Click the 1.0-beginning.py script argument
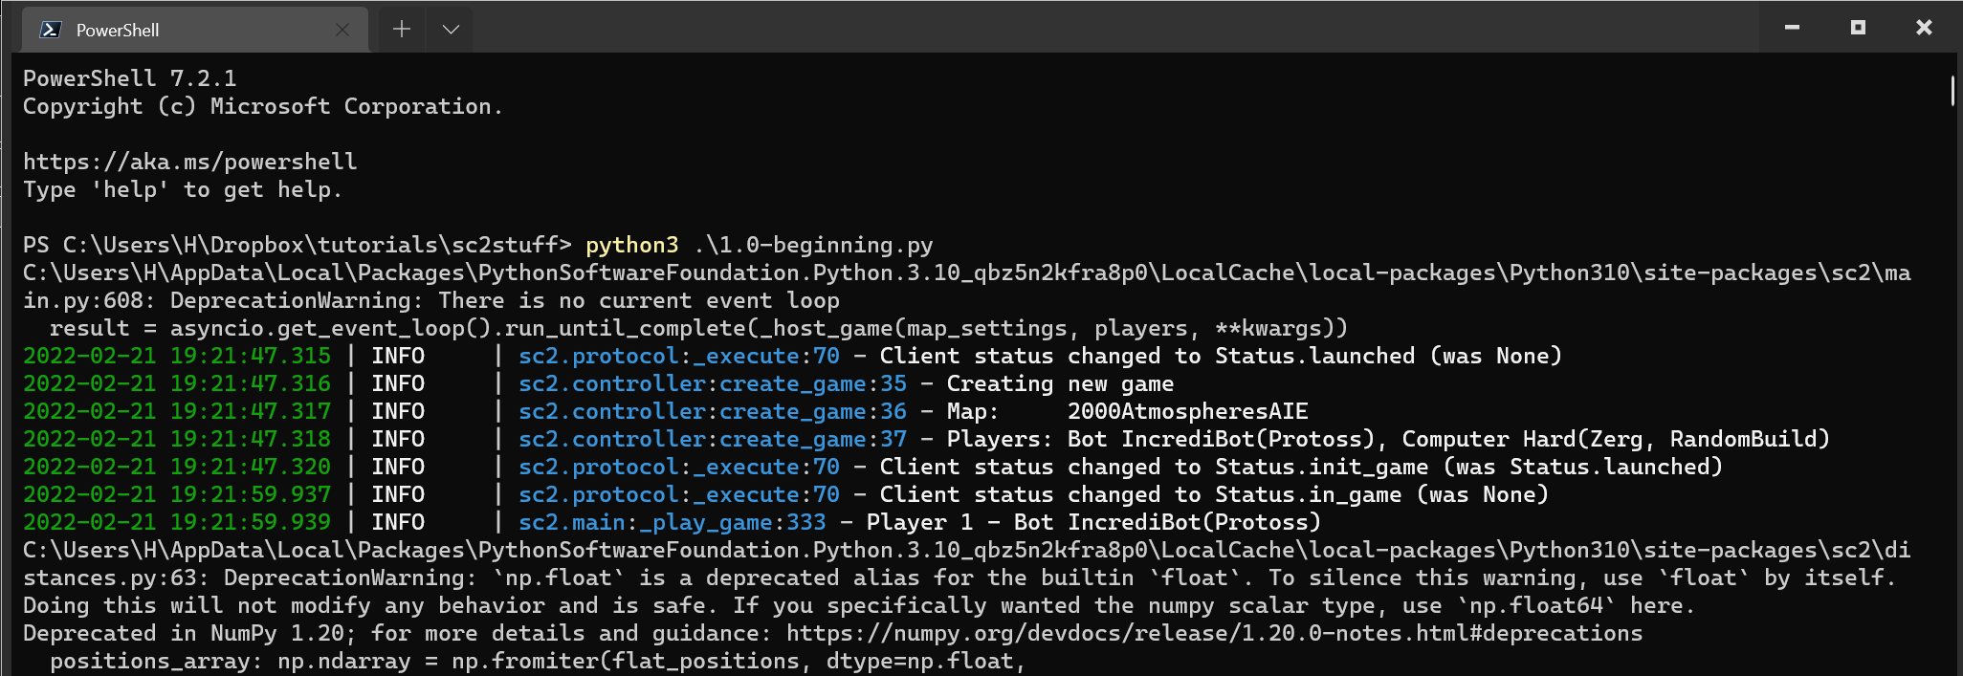Image resolution: width=1963 pixels, height=676 pixels. pos(812,245)
